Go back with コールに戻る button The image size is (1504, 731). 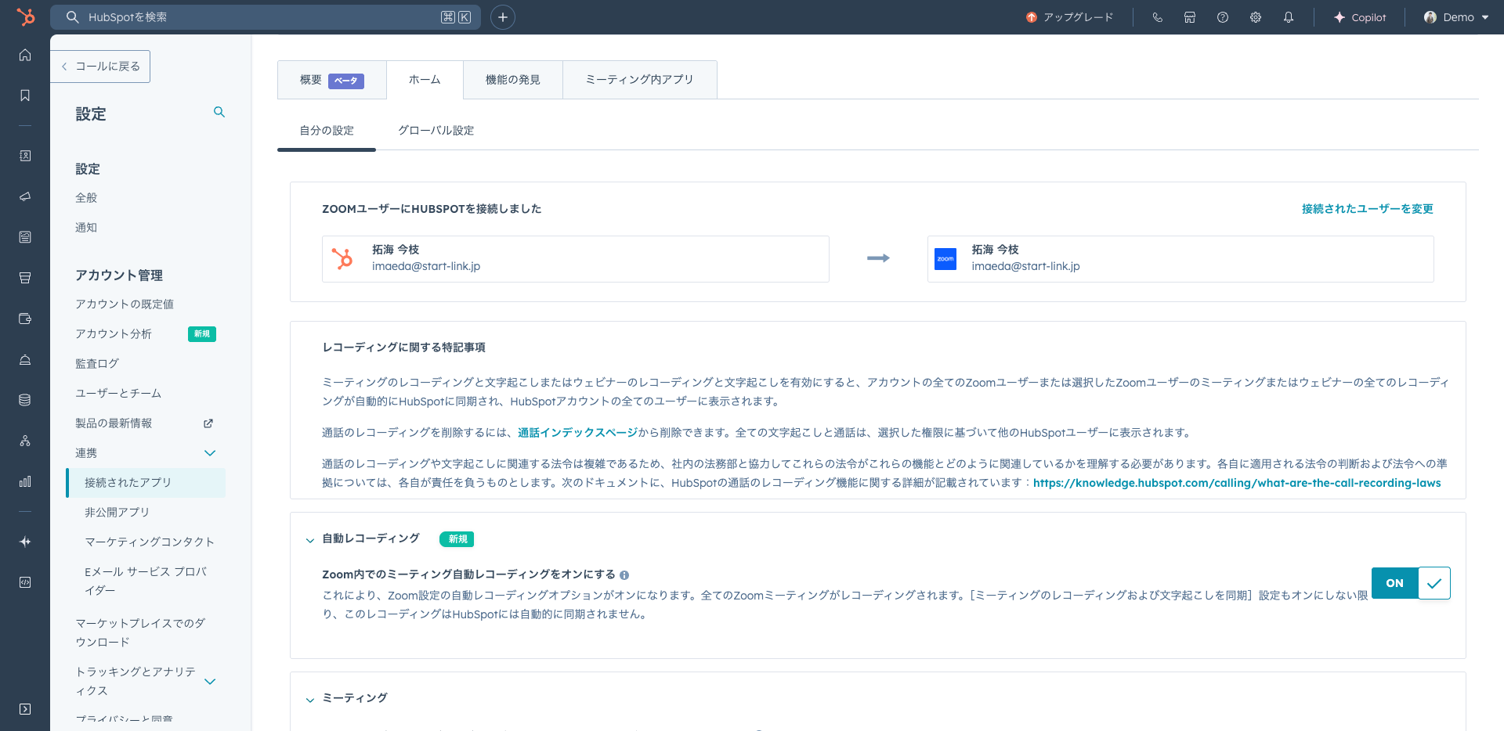pos(100,67)
